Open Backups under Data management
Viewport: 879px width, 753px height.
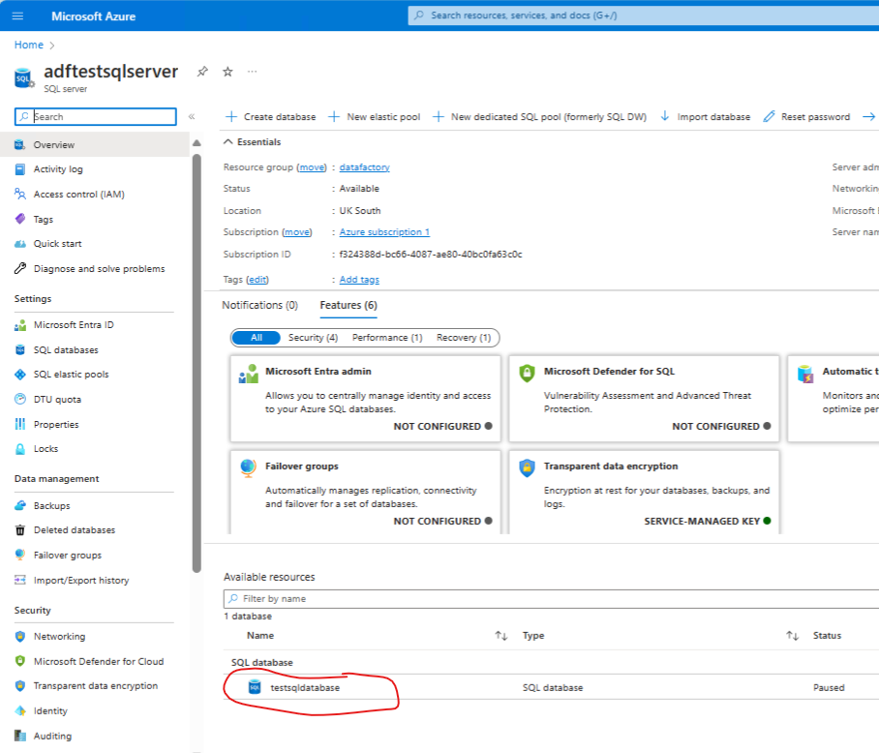[51, 506]
